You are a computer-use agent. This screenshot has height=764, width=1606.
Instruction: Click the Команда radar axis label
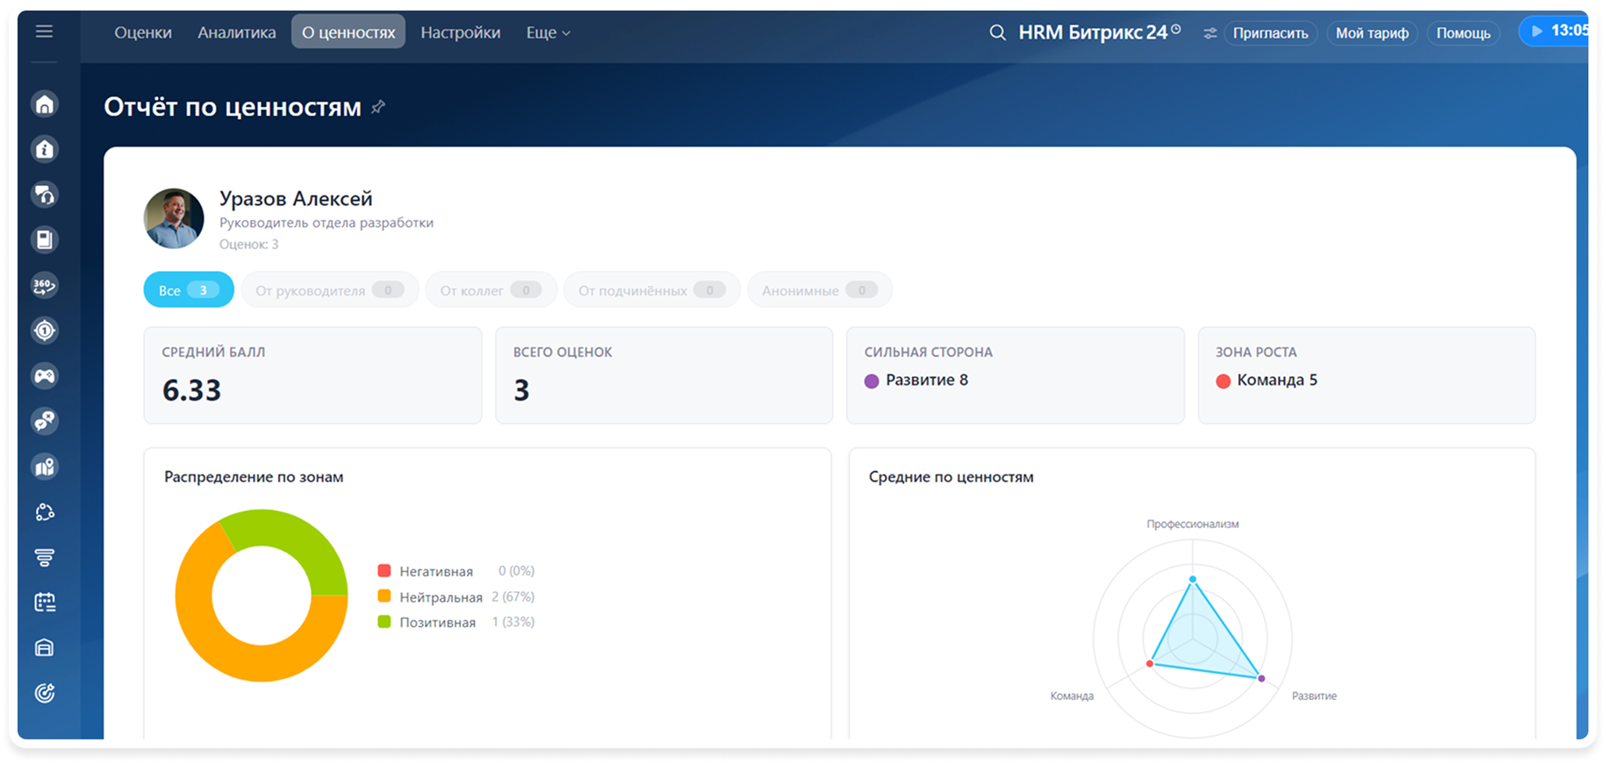click(1072, 696)
